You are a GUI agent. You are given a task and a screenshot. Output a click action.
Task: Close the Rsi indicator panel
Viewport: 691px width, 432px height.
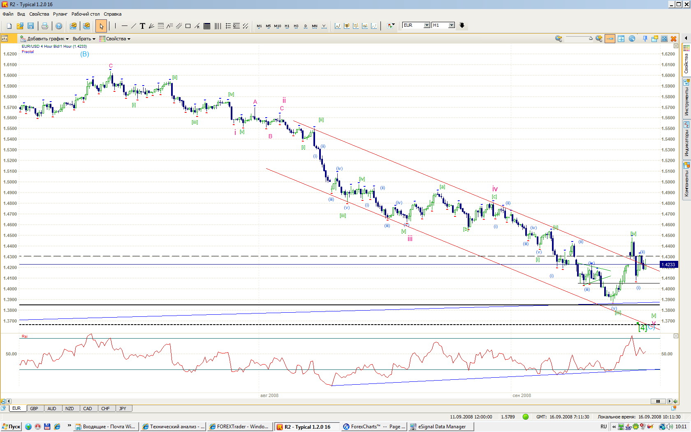(676, 336)
